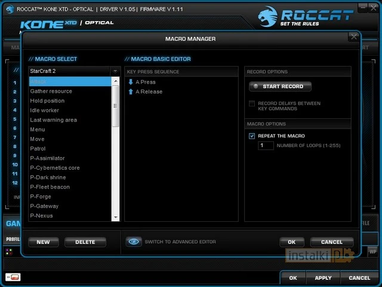Click the record dot on Start Record
The height and width of the screenshot is (287, 382).
(x=255, y=86)
